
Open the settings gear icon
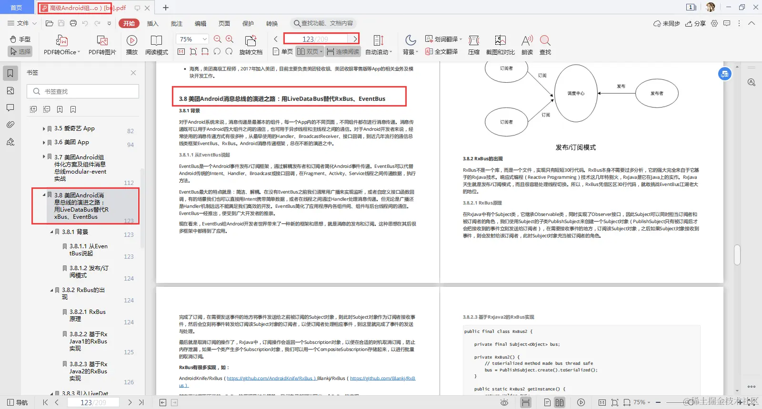coord(714,23)
